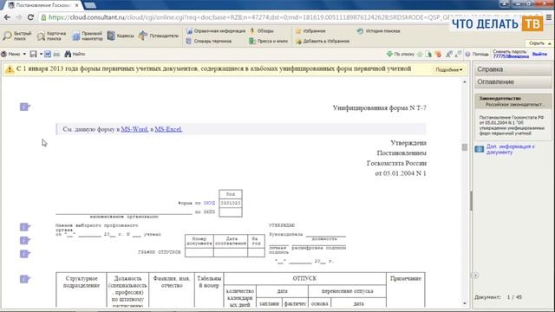Click 'Табельный номер' column header

click(x=209, y=282)
